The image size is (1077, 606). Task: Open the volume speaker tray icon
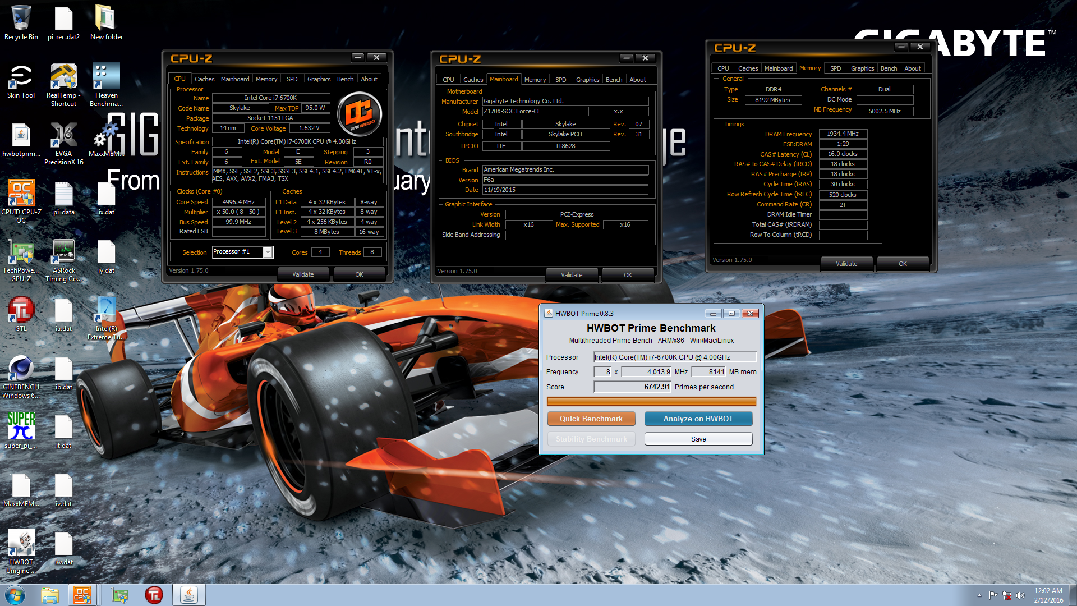1020,595
